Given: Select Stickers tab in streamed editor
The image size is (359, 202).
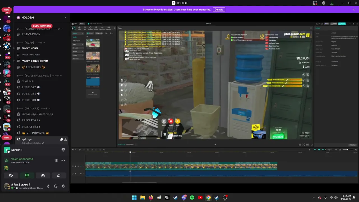Looking at the screenshot, I should tap(90, 28).
